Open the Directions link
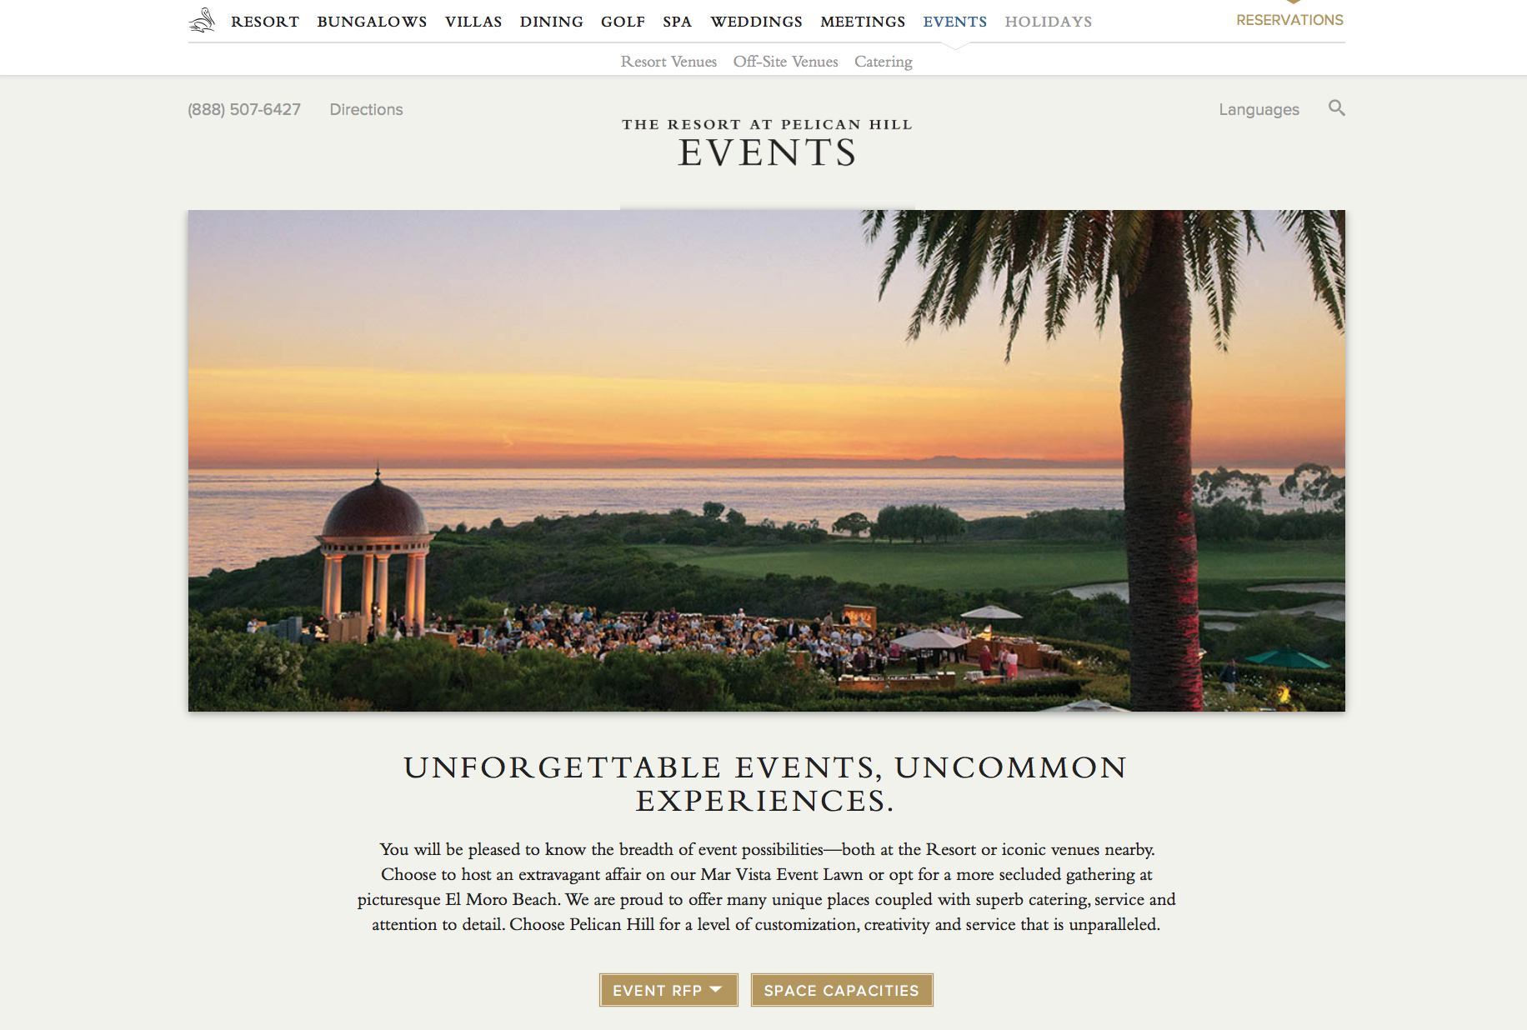This screenshot has height=1030, width=1527. 366,109
